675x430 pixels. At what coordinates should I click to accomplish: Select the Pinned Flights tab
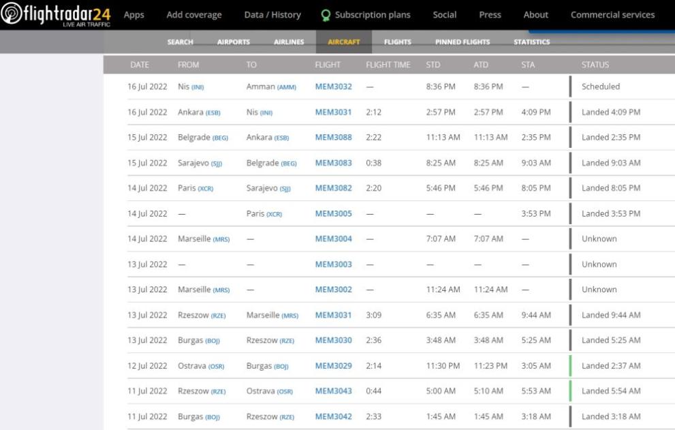pos(462,42)
